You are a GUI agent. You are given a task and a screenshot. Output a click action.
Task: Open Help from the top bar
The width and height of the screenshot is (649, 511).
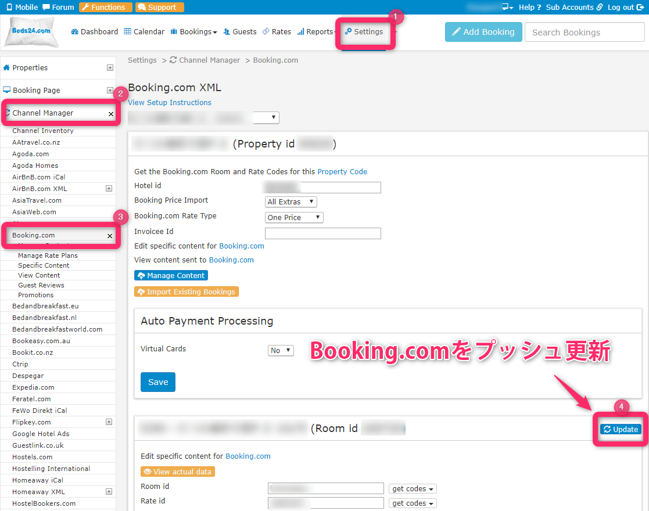530,7
